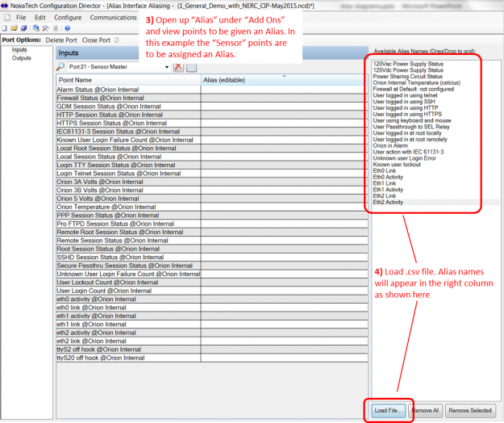Click Alias cell for PPP Session Status row

click(285, 216)
